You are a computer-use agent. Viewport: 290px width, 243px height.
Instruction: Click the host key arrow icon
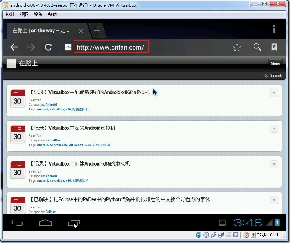tap(253, 235)
